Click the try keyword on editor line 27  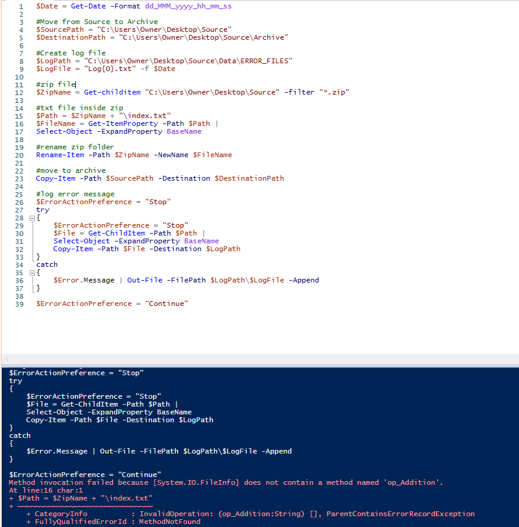[x=43, y=210]
